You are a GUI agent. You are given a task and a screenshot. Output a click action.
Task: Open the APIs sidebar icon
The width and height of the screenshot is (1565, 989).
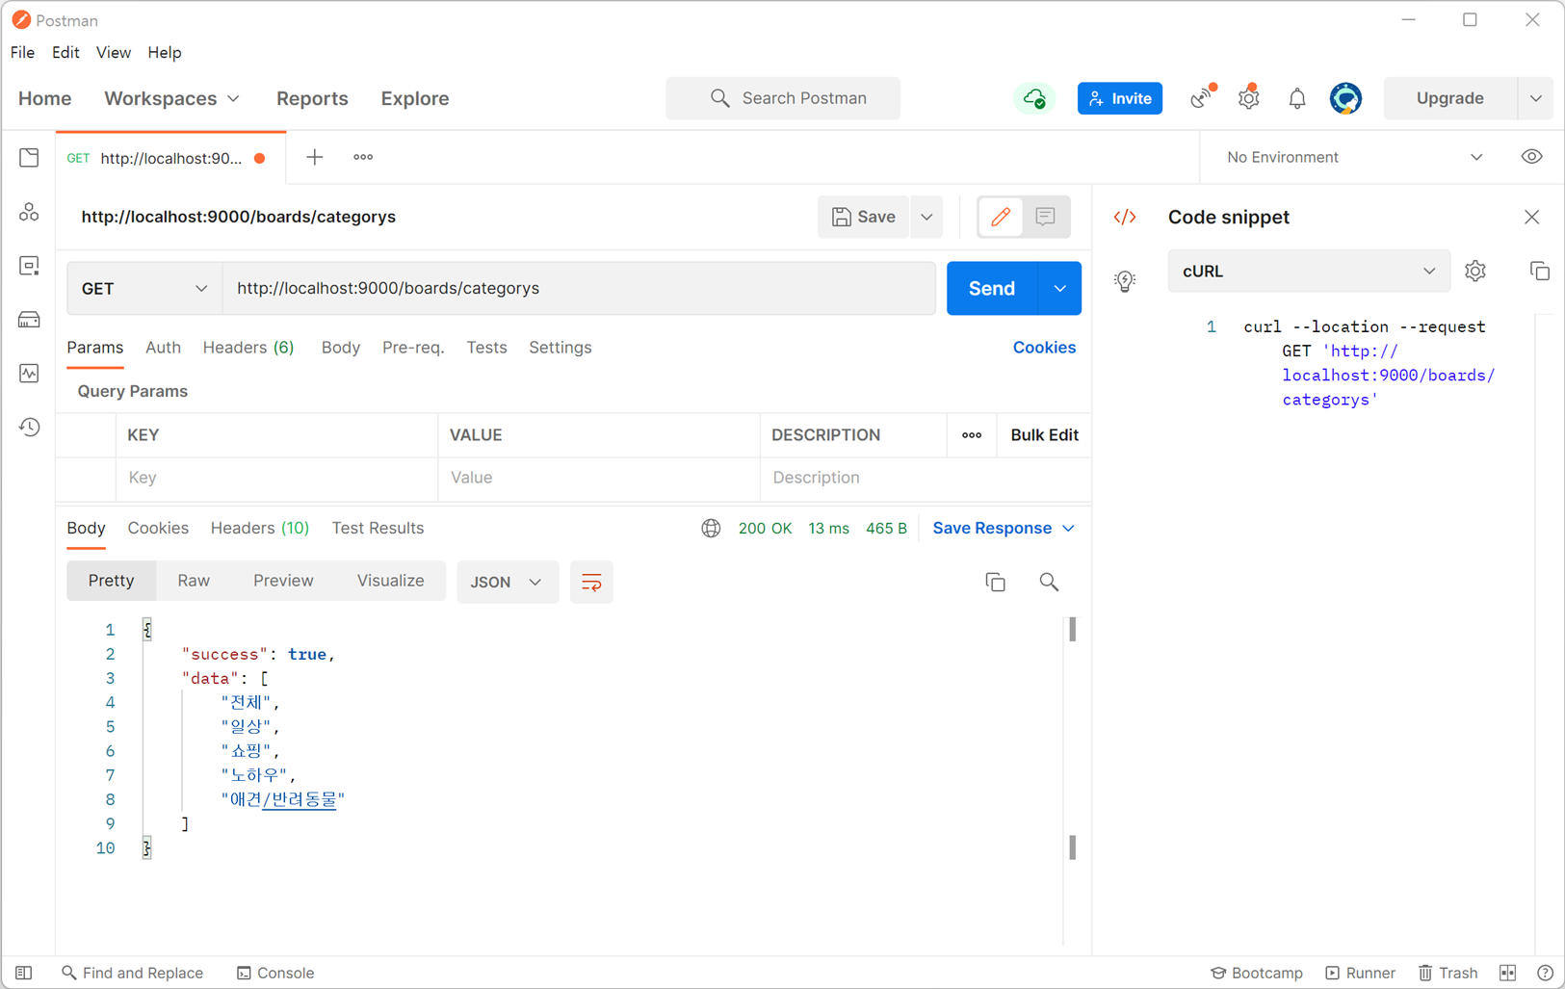pos(29,212)
